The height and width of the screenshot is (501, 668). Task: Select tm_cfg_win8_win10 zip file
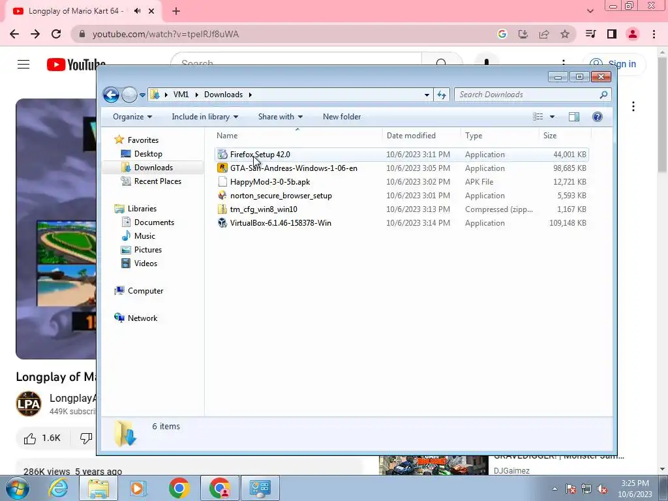pyautogui.click(x=402, y=209)
